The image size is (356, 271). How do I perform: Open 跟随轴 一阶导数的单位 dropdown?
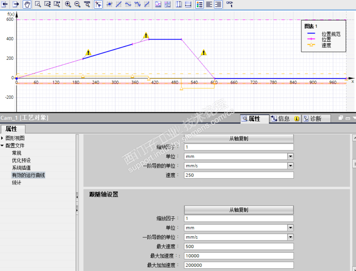pyautogui.click(x=291, y=237)
